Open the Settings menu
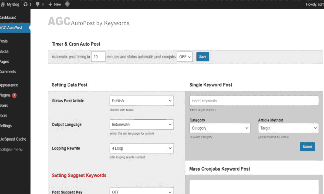 point(6,126)
